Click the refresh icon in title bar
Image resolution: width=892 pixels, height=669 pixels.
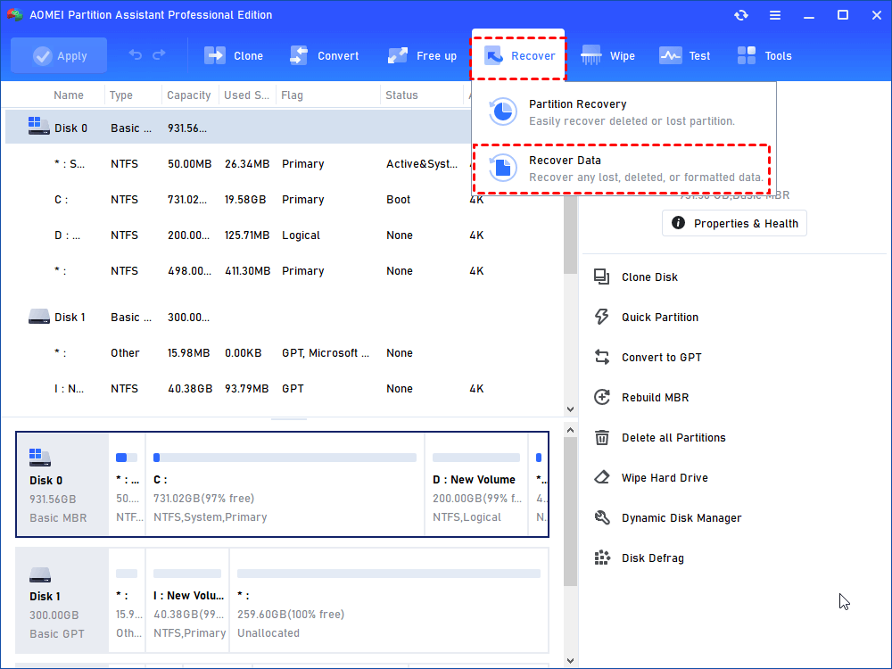pos(740,15)
